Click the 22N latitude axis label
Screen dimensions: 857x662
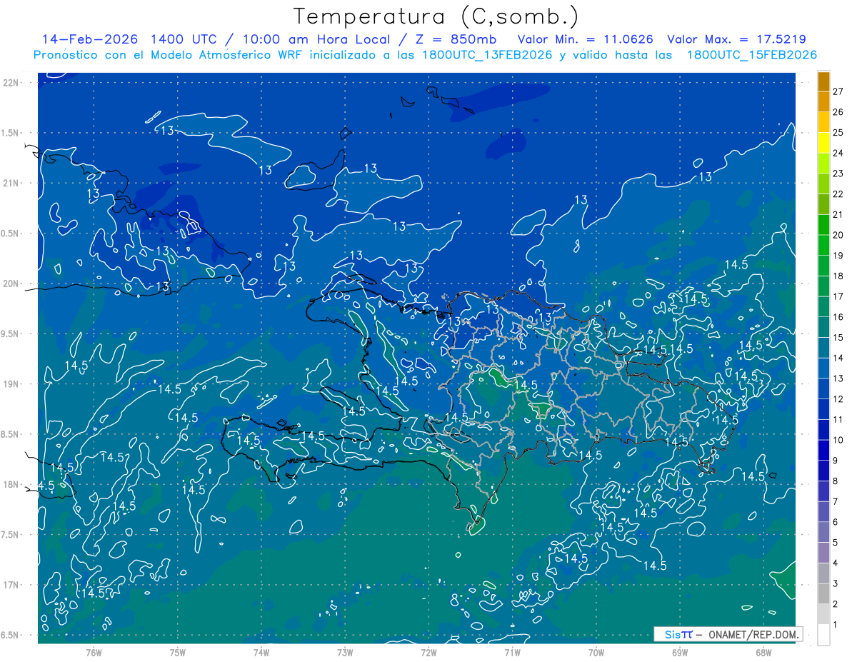tap(10, 83)
